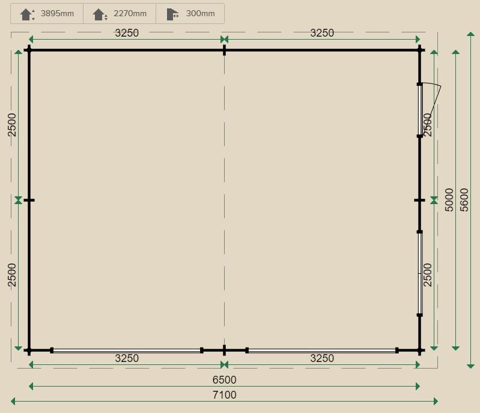
Task: Select the window on the lower right wall
Action: (x=420, y=273)
